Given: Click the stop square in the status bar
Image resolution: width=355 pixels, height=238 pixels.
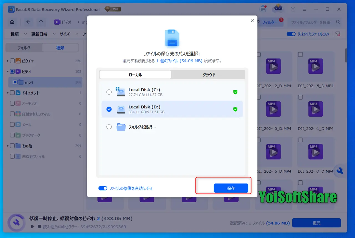Looking at the screenshot, I should coord(40,227).
